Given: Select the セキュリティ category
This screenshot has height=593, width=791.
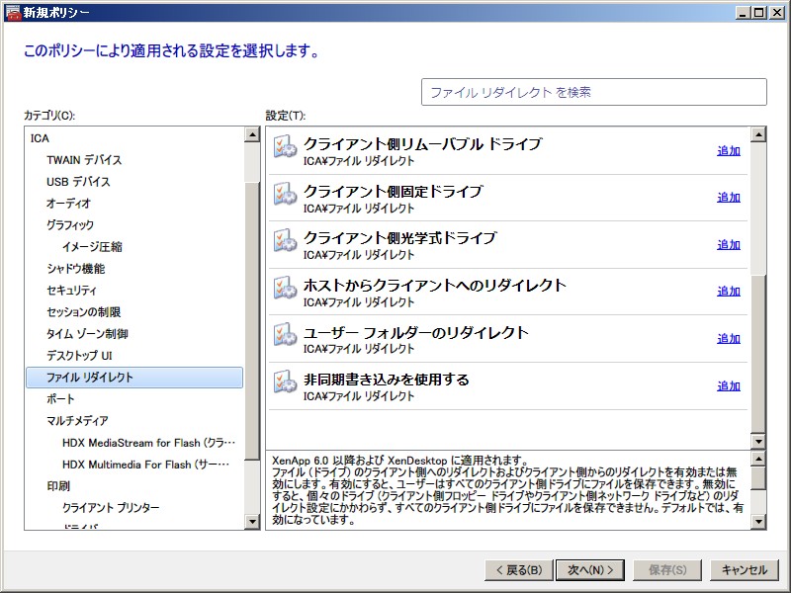Looking at the screenshot, I should pyautogui.click(x=72, y=291).
